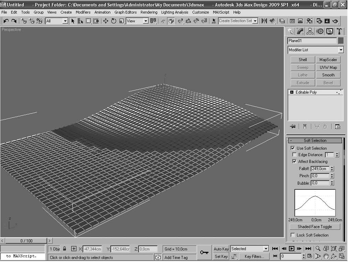The height and width of the screenshot is (262, 348).
Task: Select the Rotate tool in toolbar
Action: point(113,21)
